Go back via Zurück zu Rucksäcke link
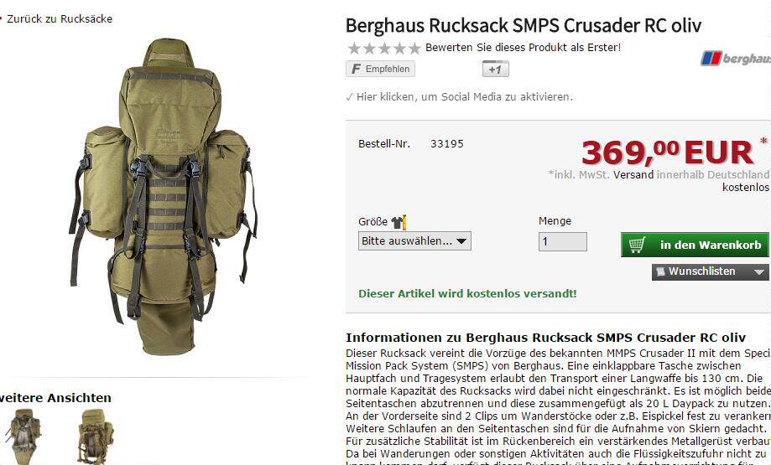This screenshot has width=771, height=465. 60,19
